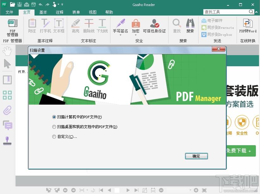260x194 pixels.
Task: Jump to last page in bottom bar
Action: pyautogui.click(x=136, y=190)
